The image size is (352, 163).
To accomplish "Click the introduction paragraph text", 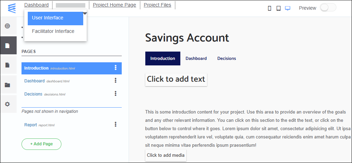I will 248,128.
